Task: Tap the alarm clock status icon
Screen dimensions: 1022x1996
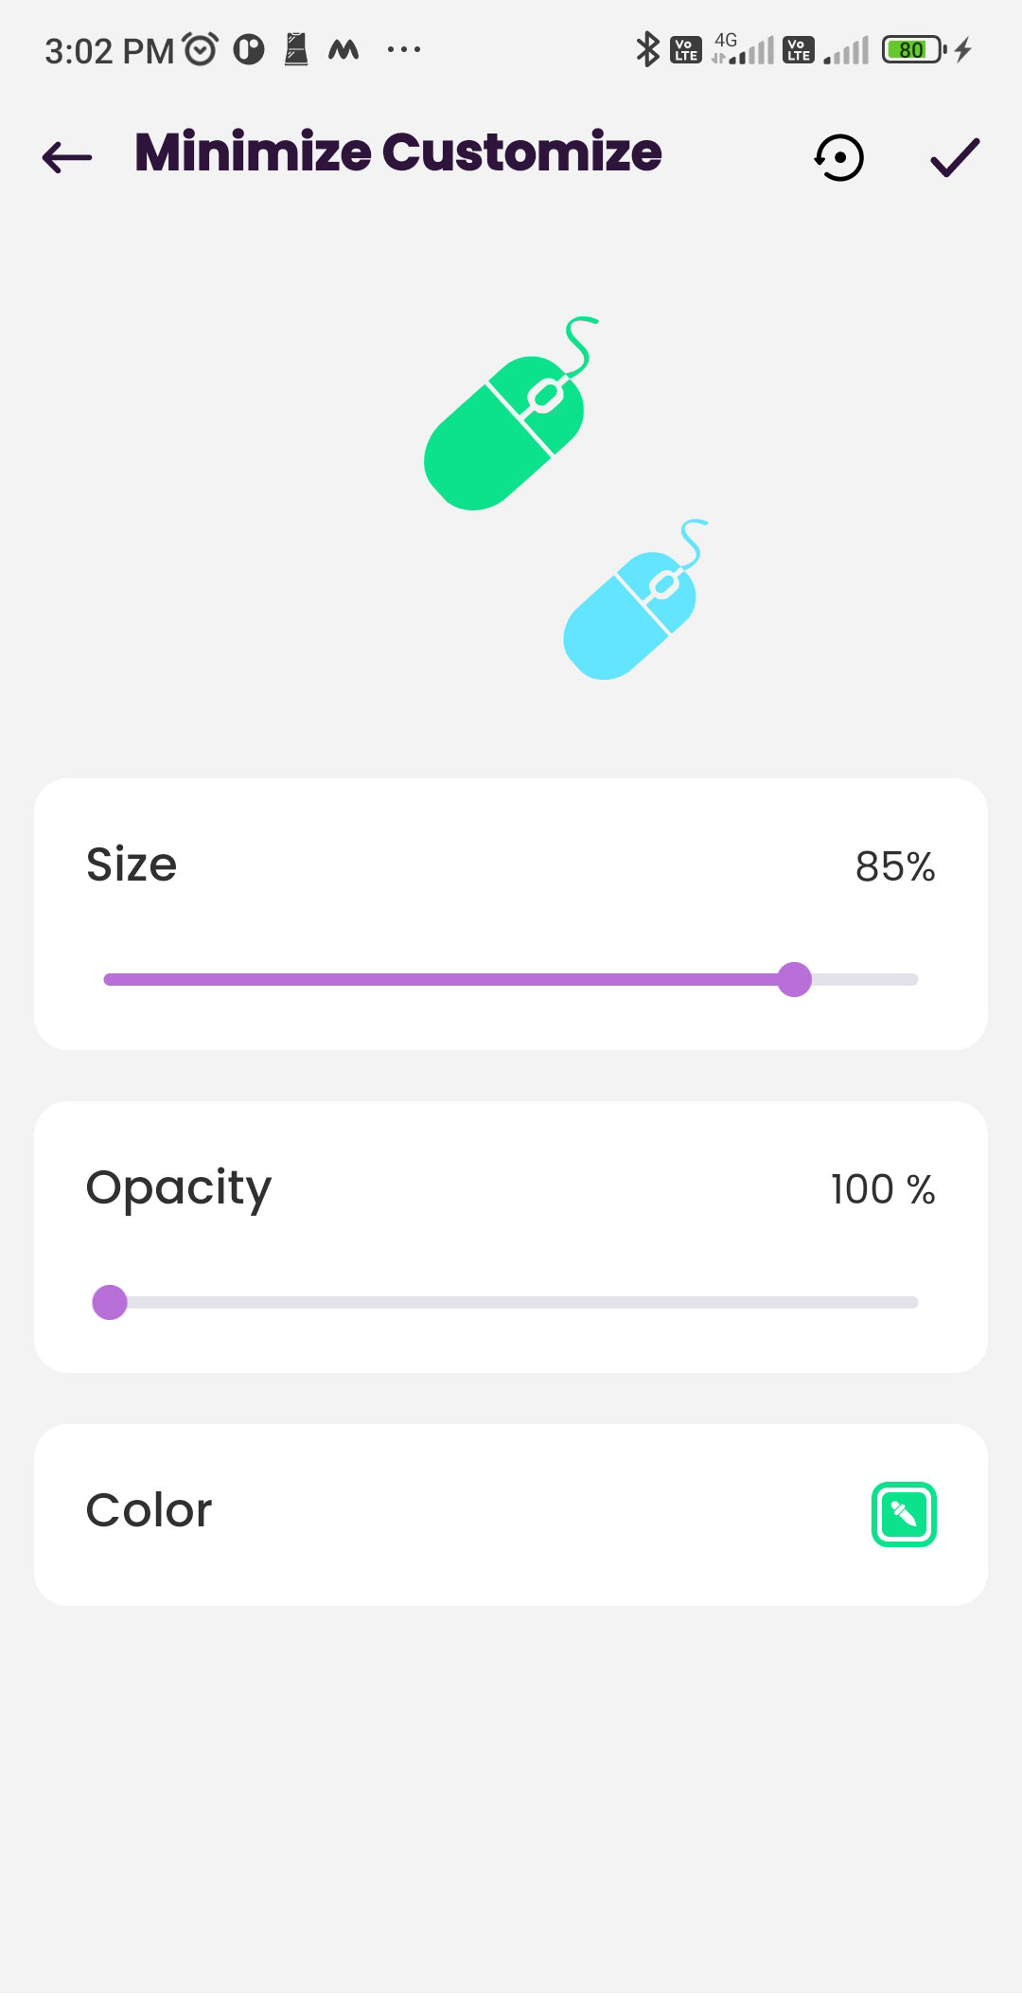Action: coord(201,49)
